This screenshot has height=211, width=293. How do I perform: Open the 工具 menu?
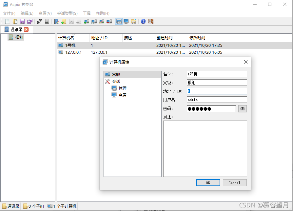pyautogui.click(x=87, y=13)
